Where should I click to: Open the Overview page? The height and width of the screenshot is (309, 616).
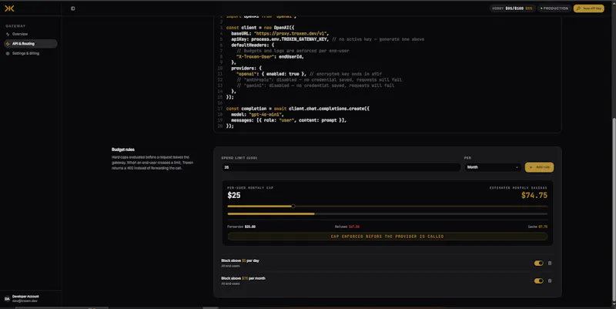coord(31,34)
